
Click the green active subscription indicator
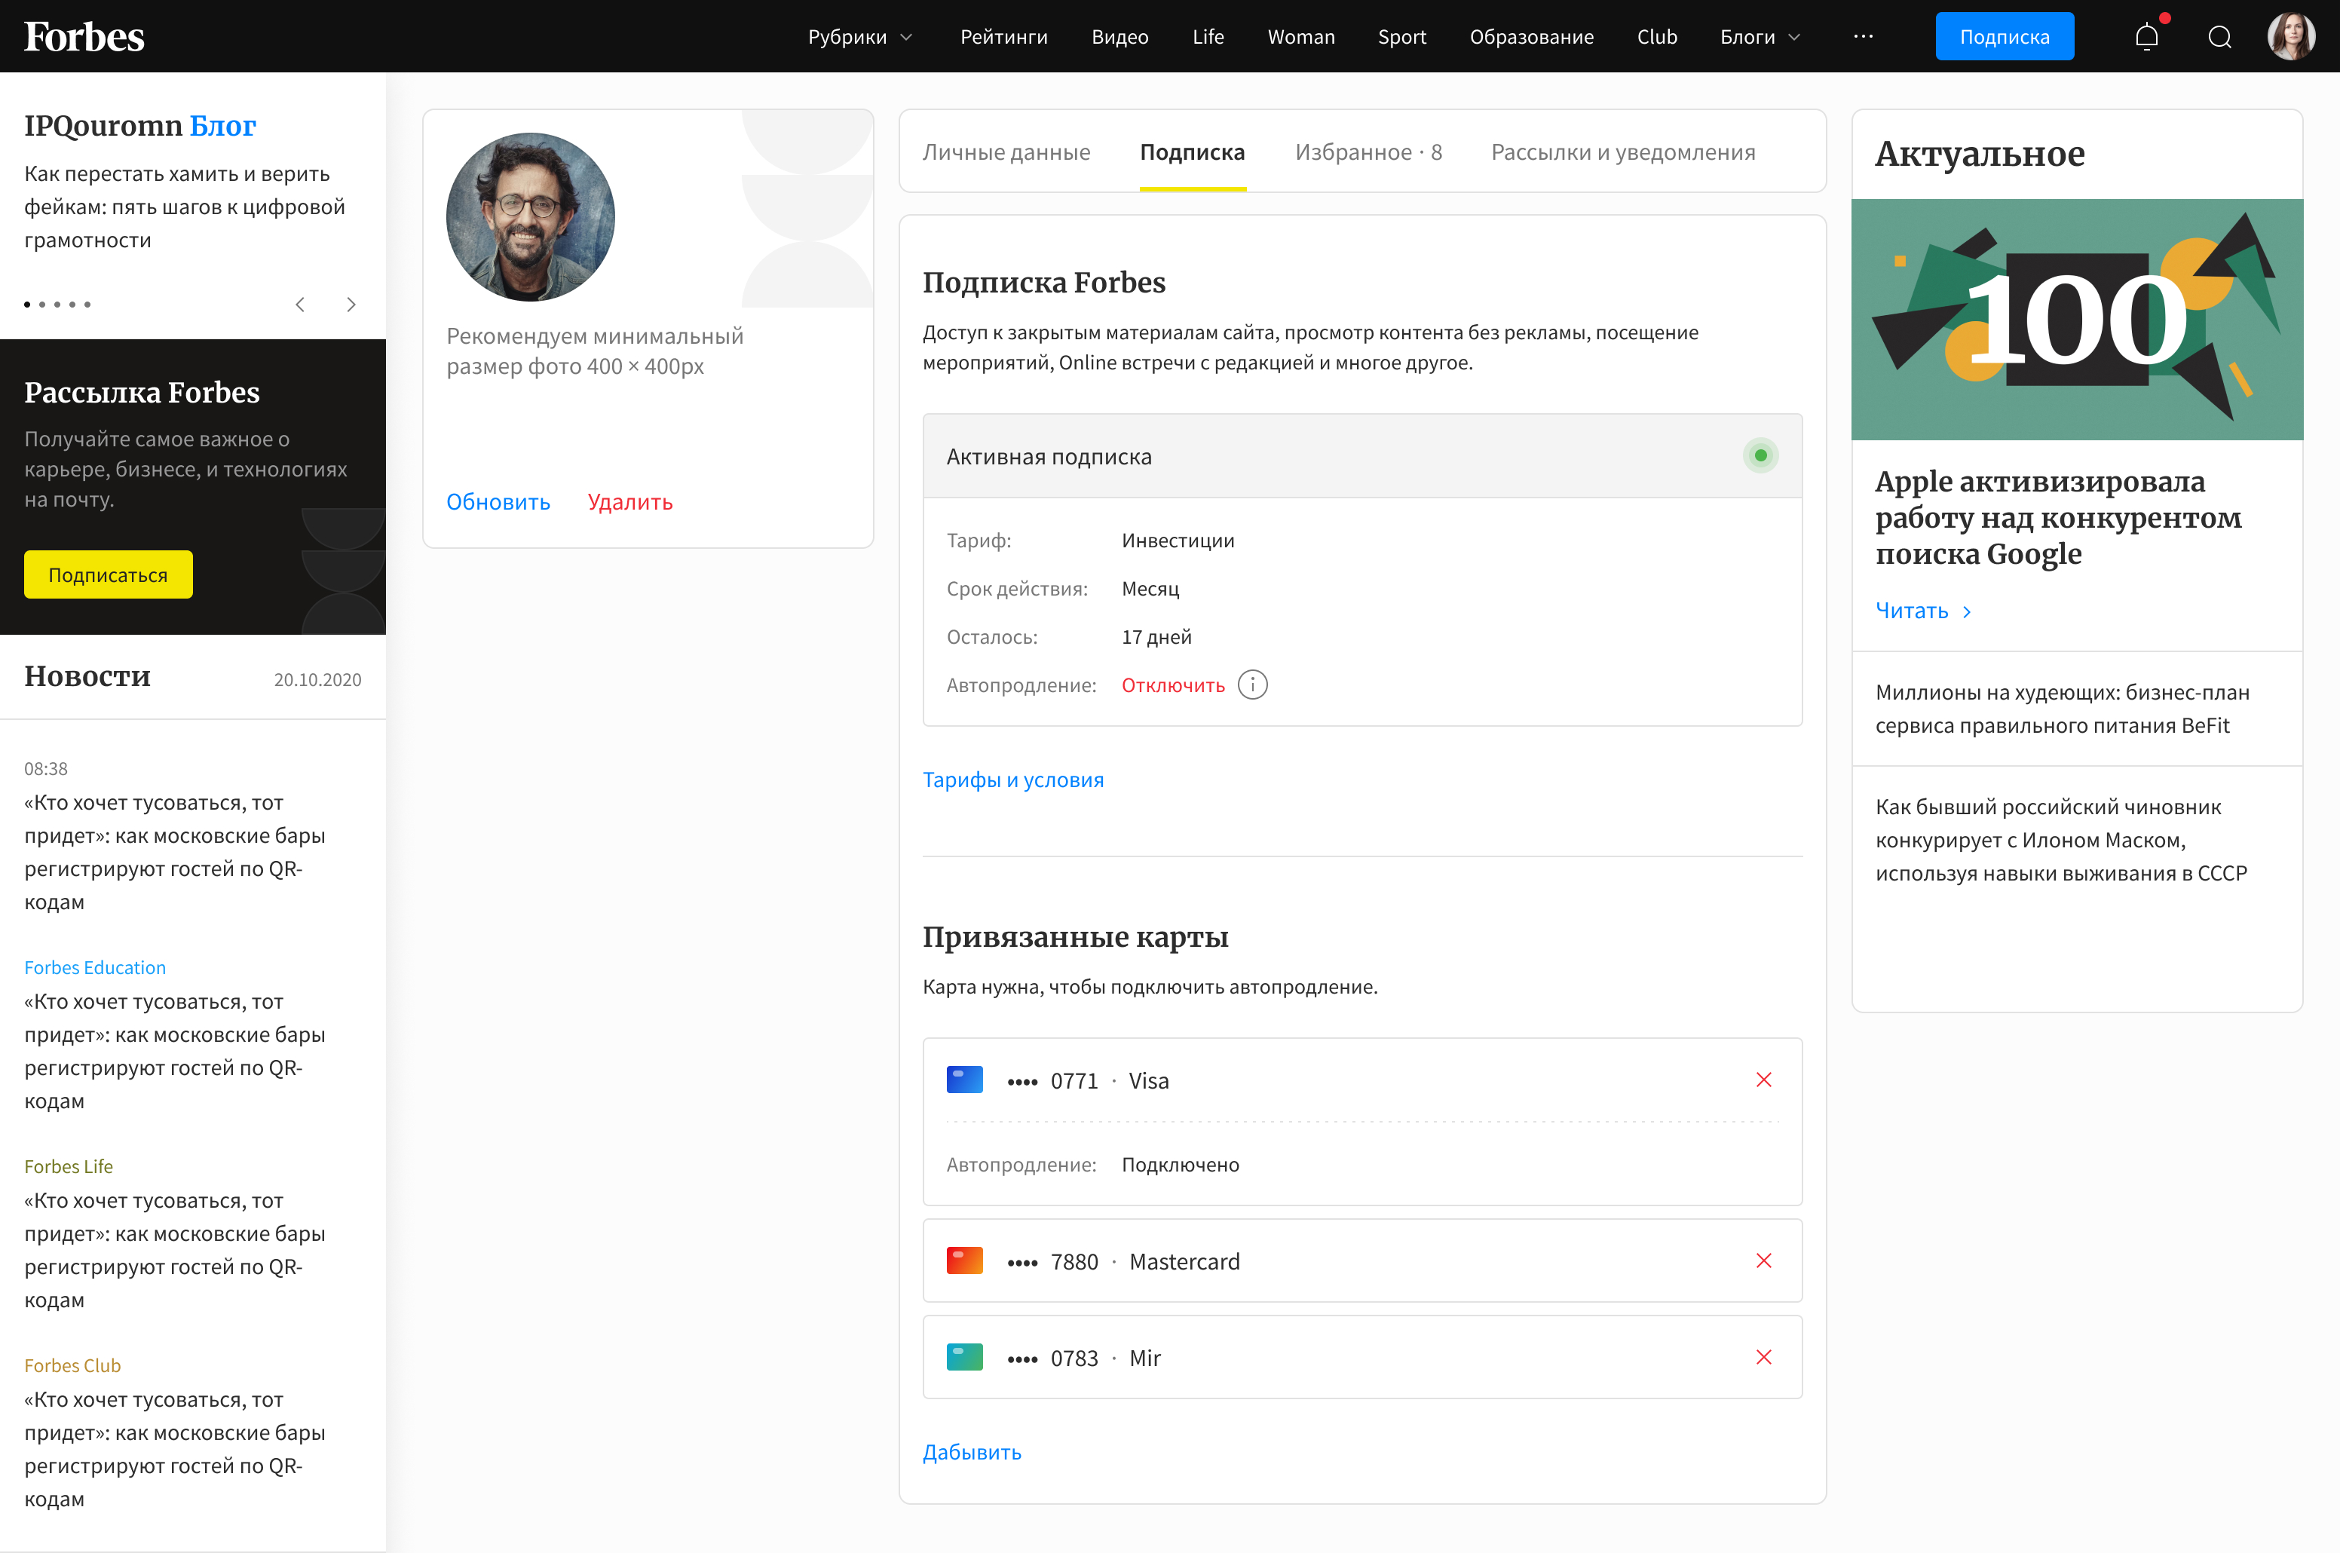pos(1760,455)
